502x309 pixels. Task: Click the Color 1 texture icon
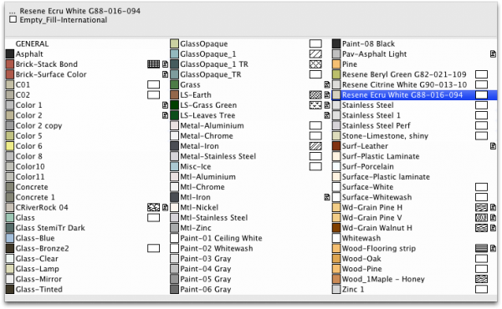click(165, 105)
